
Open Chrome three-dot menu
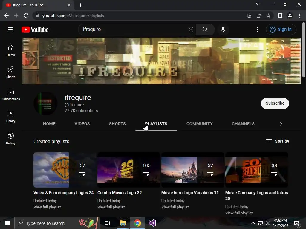tap(299, 16)
